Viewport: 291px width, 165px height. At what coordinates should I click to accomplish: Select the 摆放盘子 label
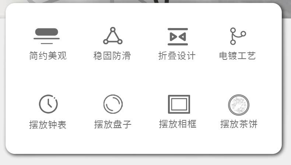pos(113,124)
